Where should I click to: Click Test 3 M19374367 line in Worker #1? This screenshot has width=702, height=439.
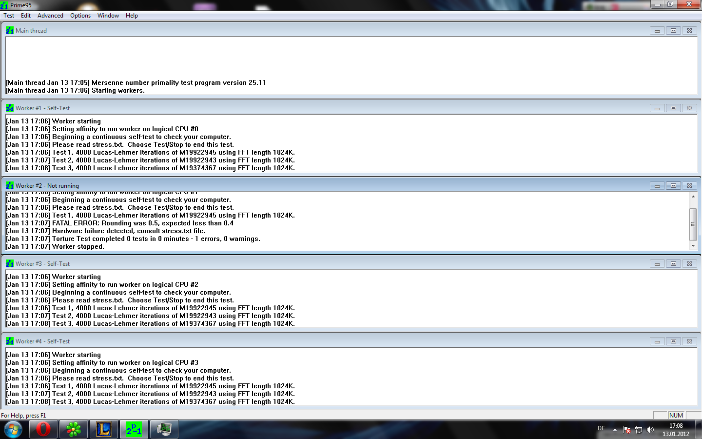point(151,168)
